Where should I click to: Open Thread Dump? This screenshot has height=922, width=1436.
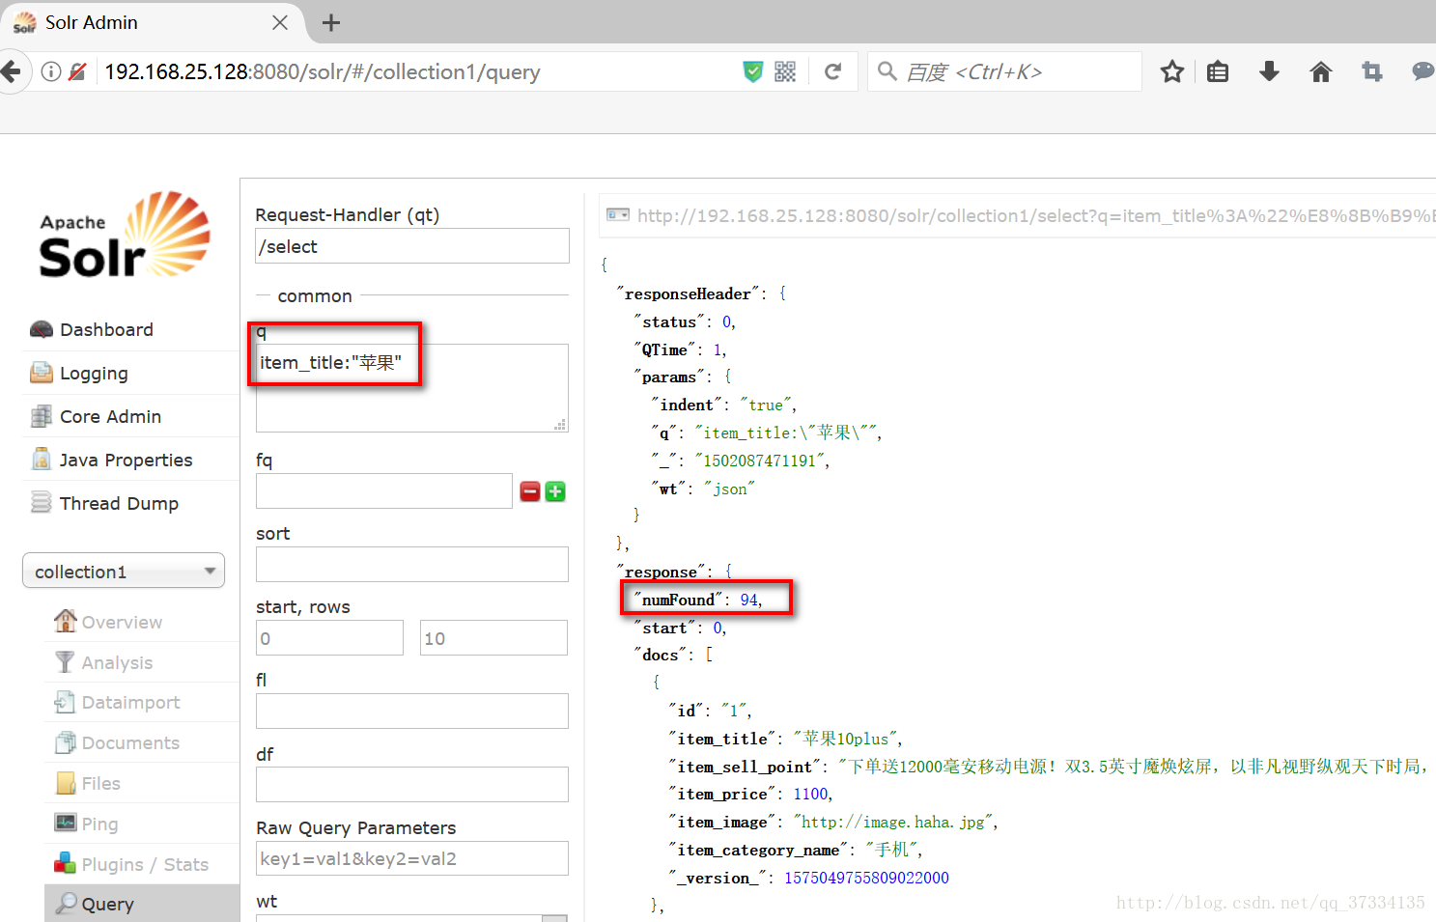pyautogui.click(x=119, y=503)
